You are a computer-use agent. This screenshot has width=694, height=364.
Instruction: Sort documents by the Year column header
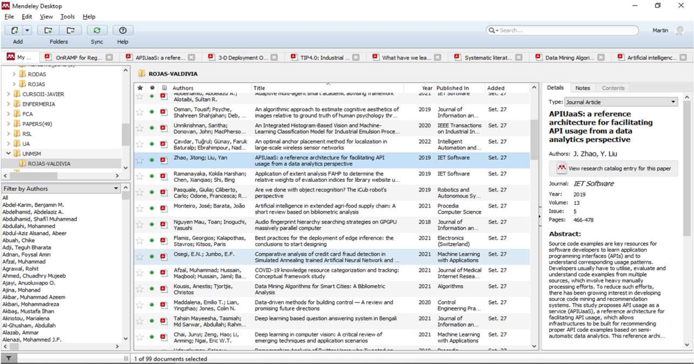(426, 88)
